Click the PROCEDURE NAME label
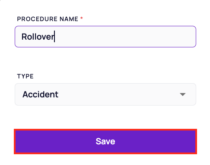The height and width of the screenshot is (165, 210). pos(48,19)
